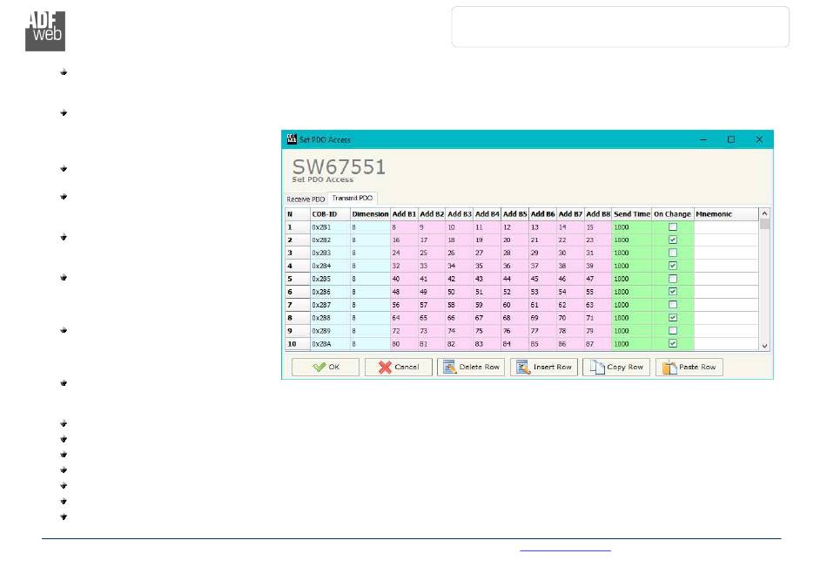Switch to the Receive PDO tab

(x=306, y=199)
